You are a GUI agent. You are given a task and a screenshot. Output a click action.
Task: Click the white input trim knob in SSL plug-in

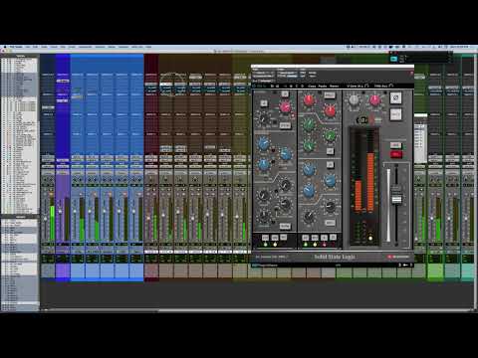pos(354,99)
